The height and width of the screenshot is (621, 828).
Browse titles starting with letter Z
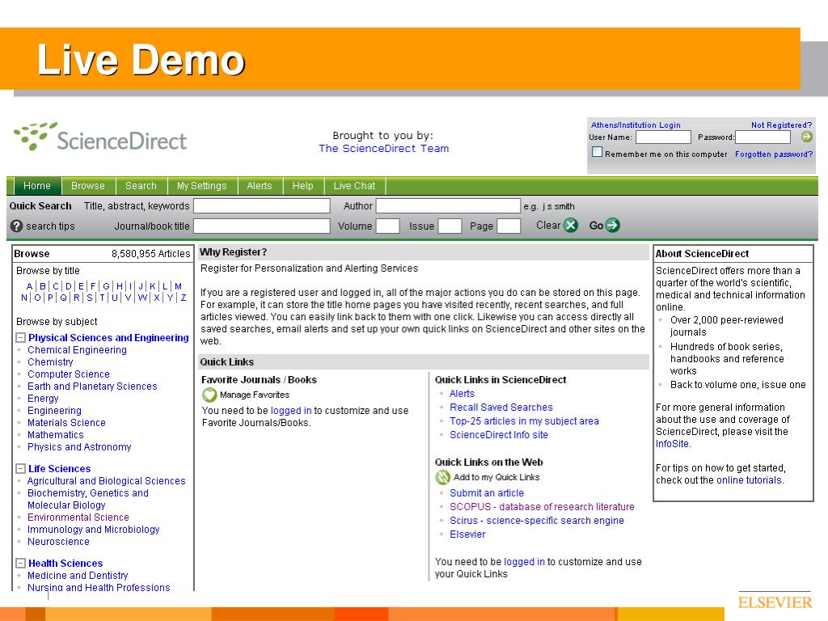(184, 298)
